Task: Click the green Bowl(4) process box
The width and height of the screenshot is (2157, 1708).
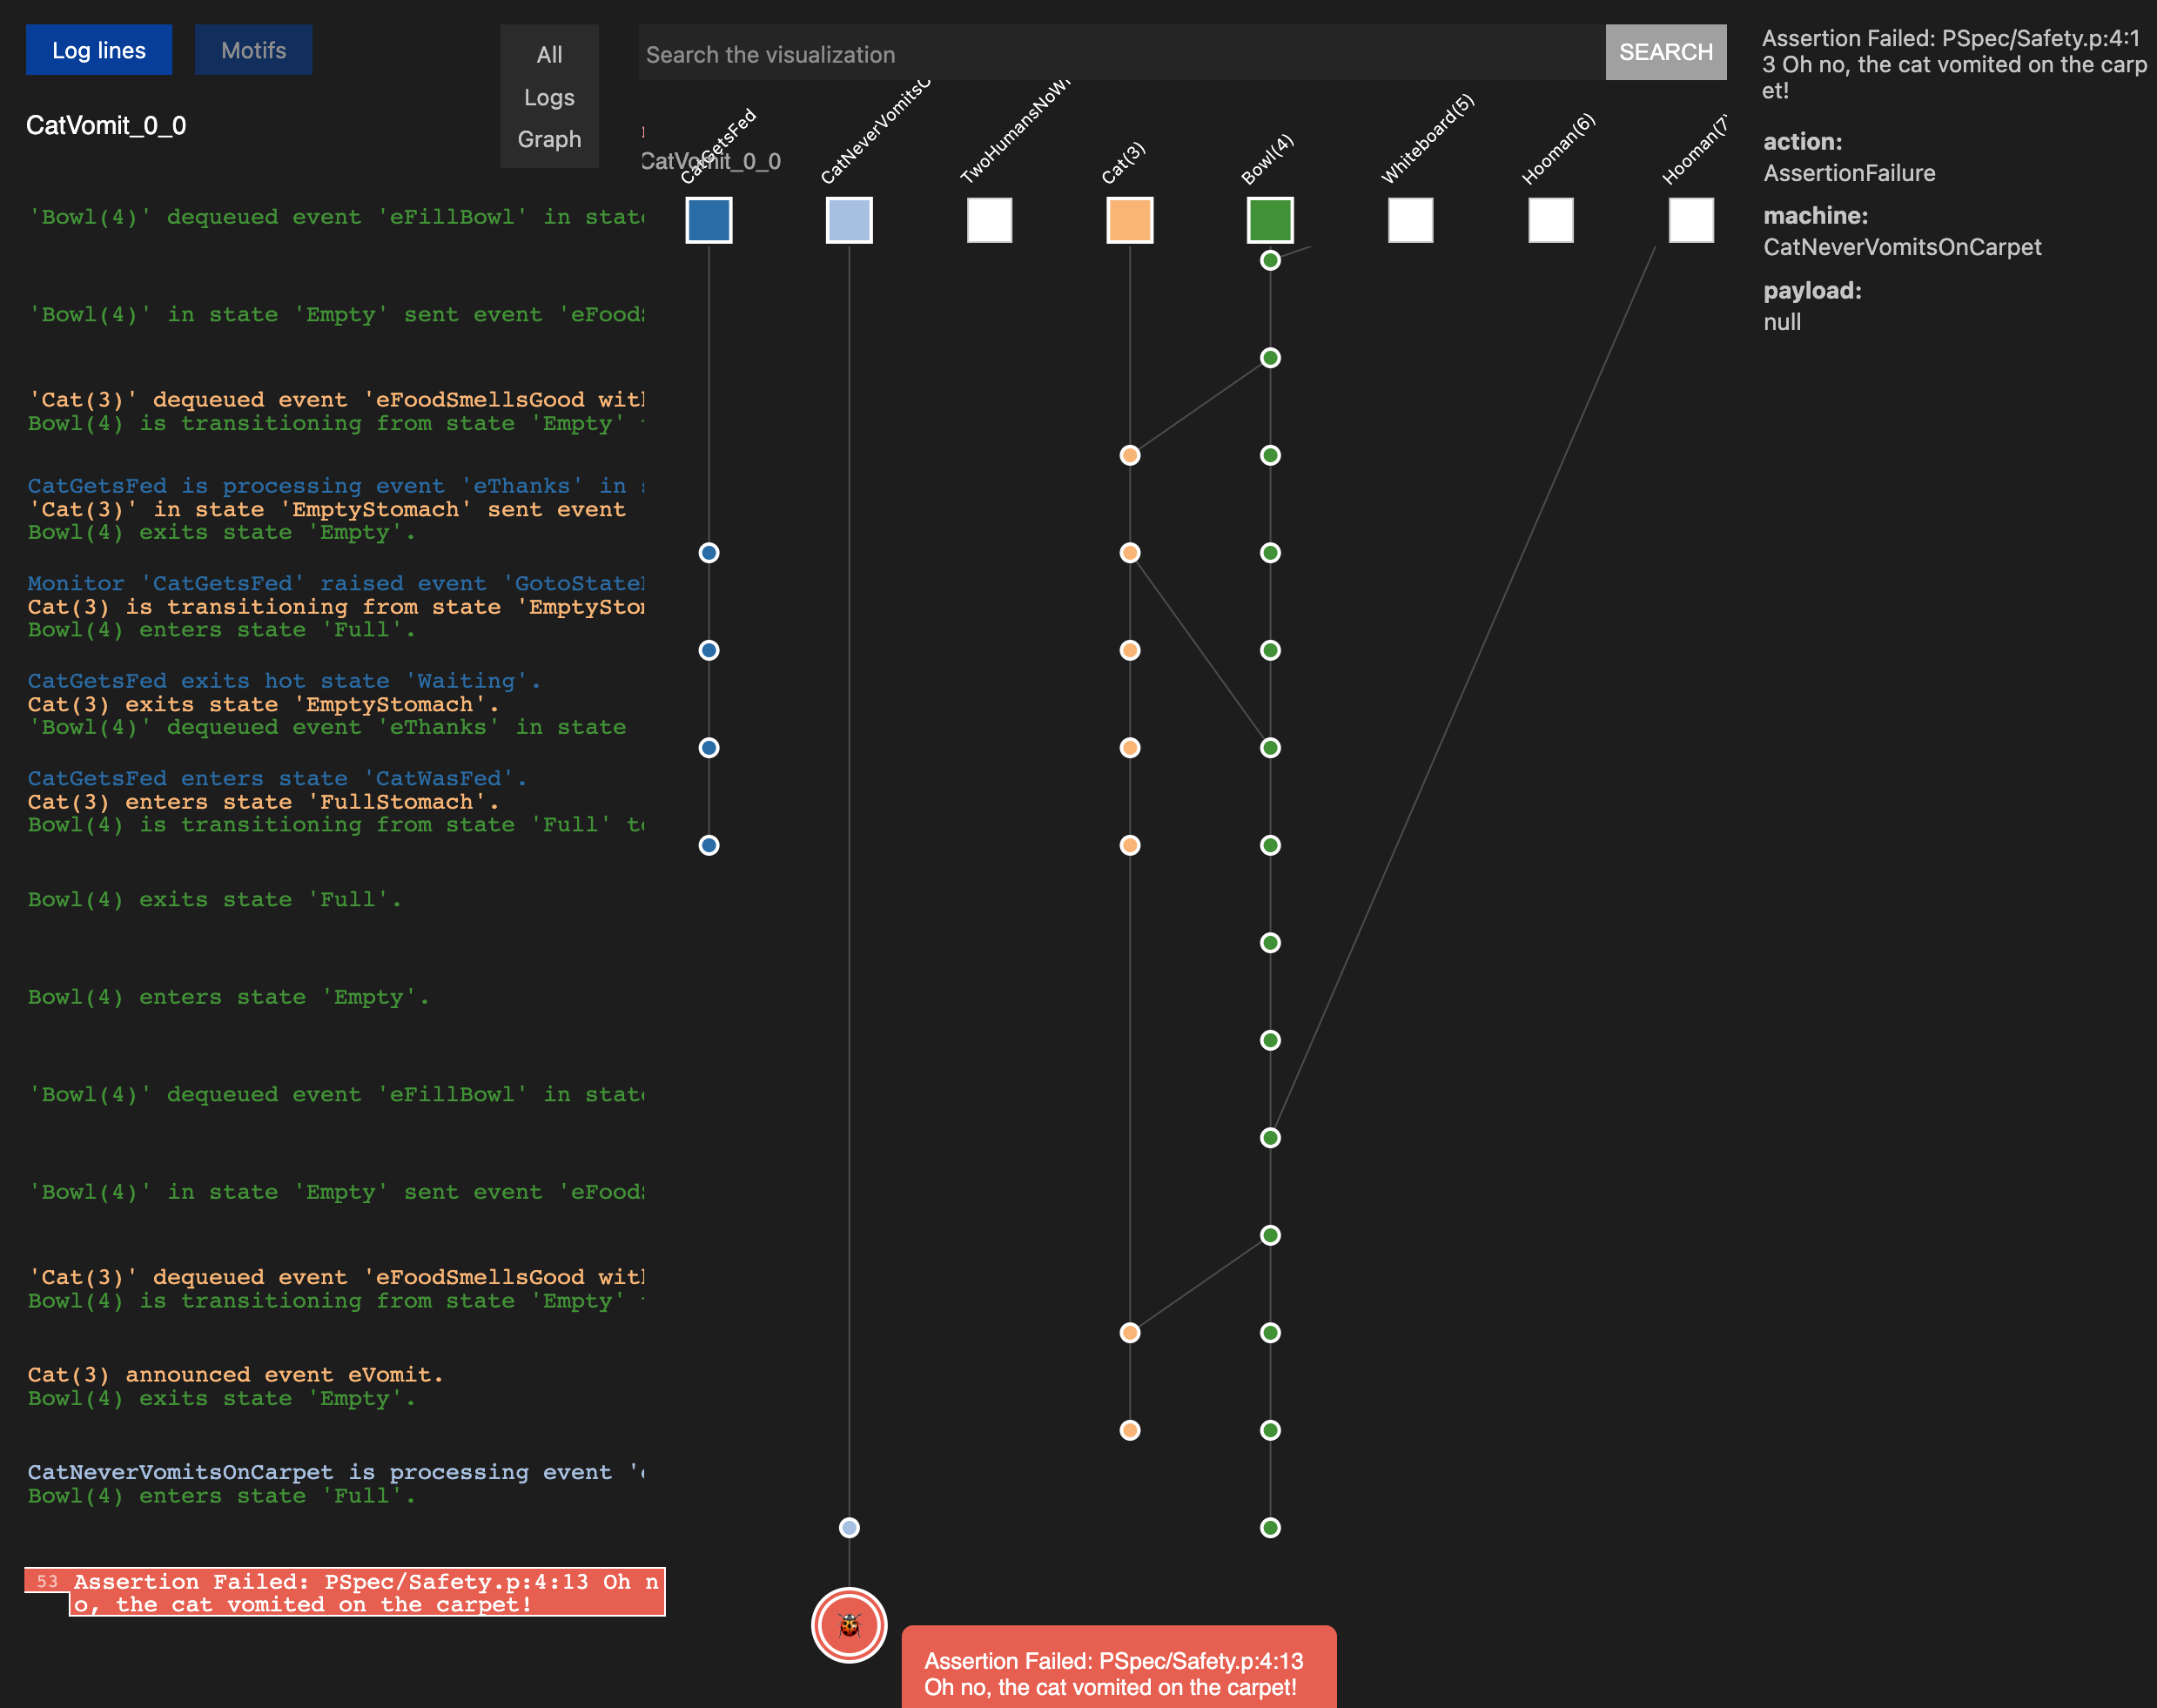Action: 1270,220
